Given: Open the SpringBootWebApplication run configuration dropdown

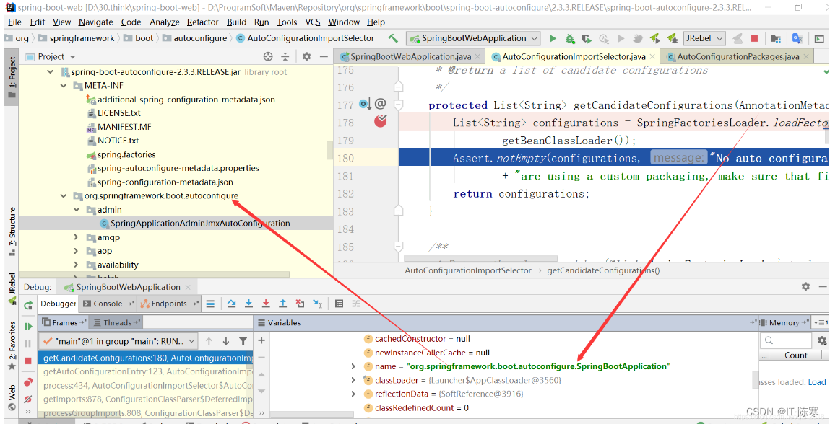Looking at the screenshot, I should (x=473, y=38).
